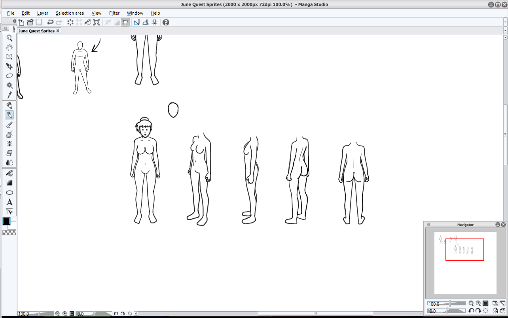Select the Eraser tool
508x318 pixels.
(9, 153)
